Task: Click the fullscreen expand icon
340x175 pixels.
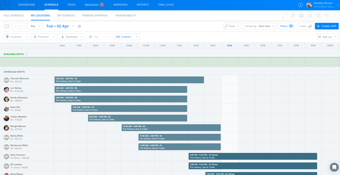Action: (x=284, y=16)
